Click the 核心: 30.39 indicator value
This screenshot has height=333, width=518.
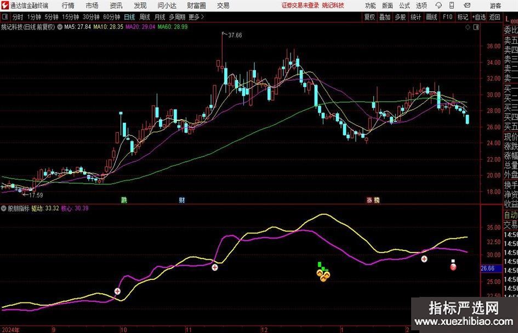[x=75, y=208]
